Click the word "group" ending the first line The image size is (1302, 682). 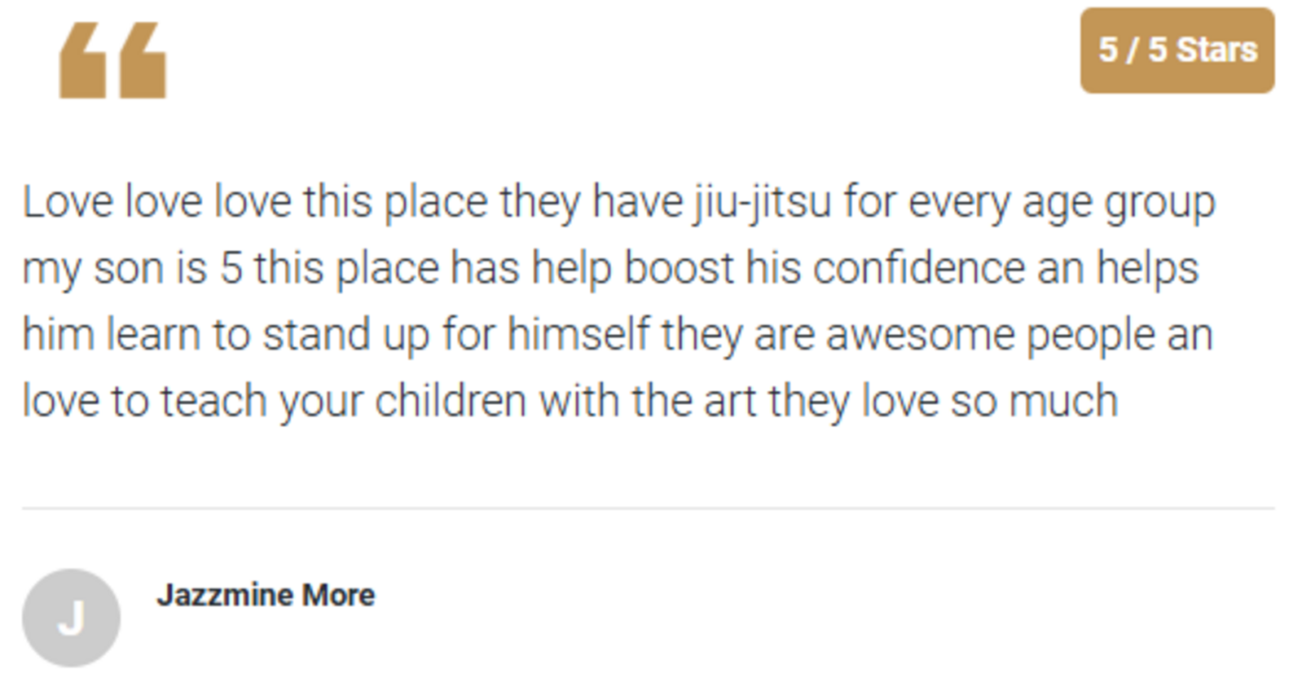pyautogui.click(x=1159, y=204)
